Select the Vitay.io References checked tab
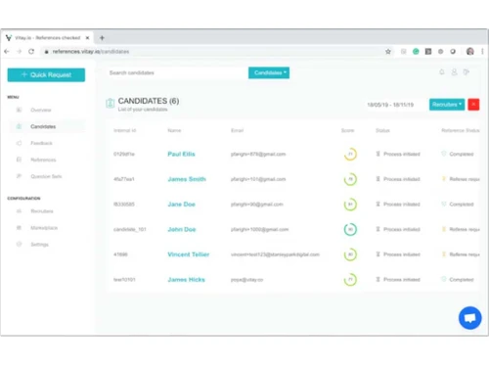 47,38
